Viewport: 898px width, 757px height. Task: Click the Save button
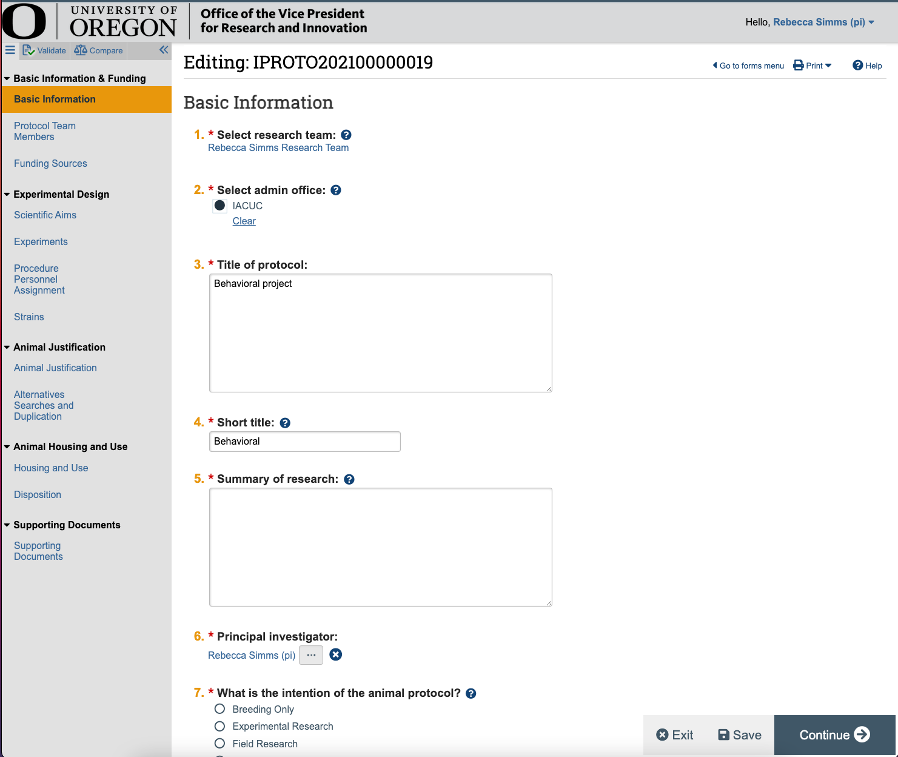(740, 735)
